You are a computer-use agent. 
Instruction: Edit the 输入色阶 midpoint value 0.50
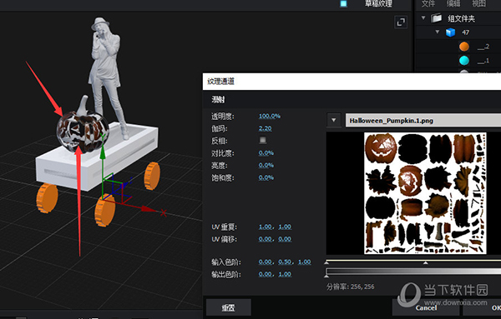click(285, 262)
